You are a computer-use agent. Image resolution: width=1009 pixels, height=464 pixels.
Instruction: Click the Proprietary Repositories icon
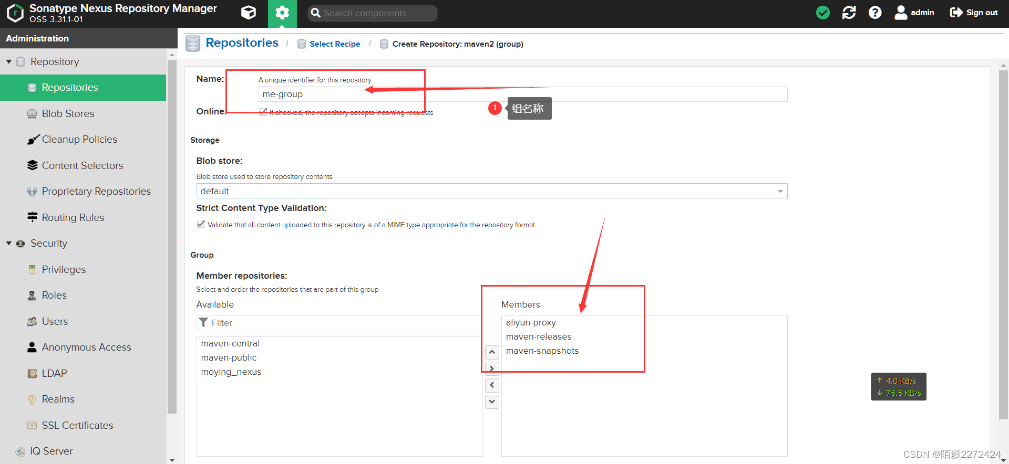pyautogui.click(x=32, y=192)
